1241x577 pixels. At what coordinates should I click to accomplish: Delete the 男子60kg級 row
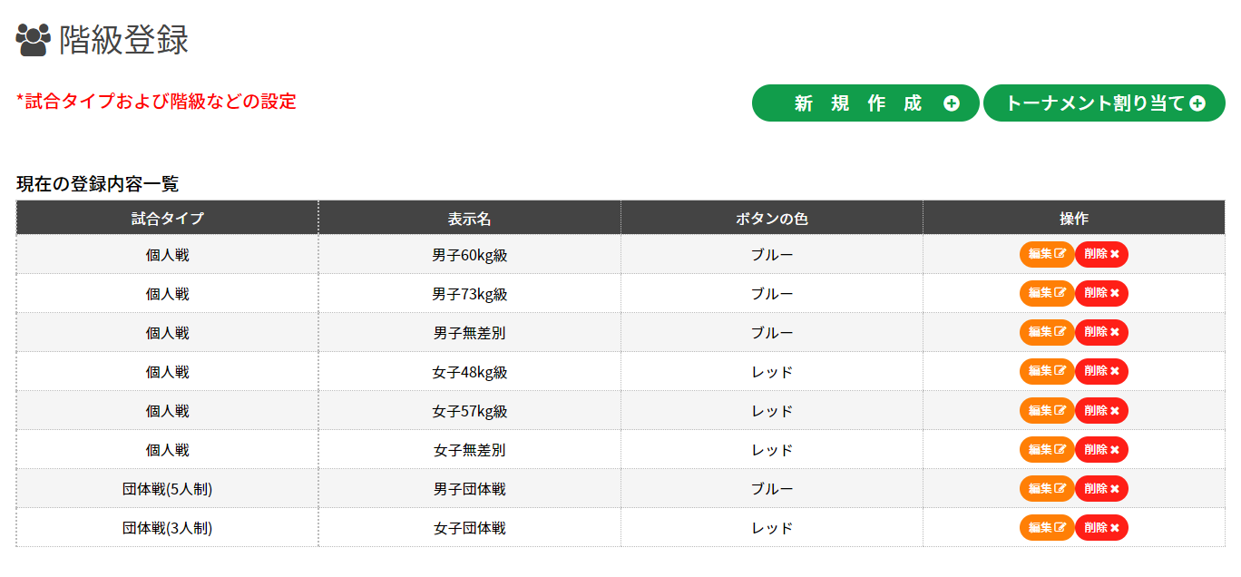pos(1101,255)
